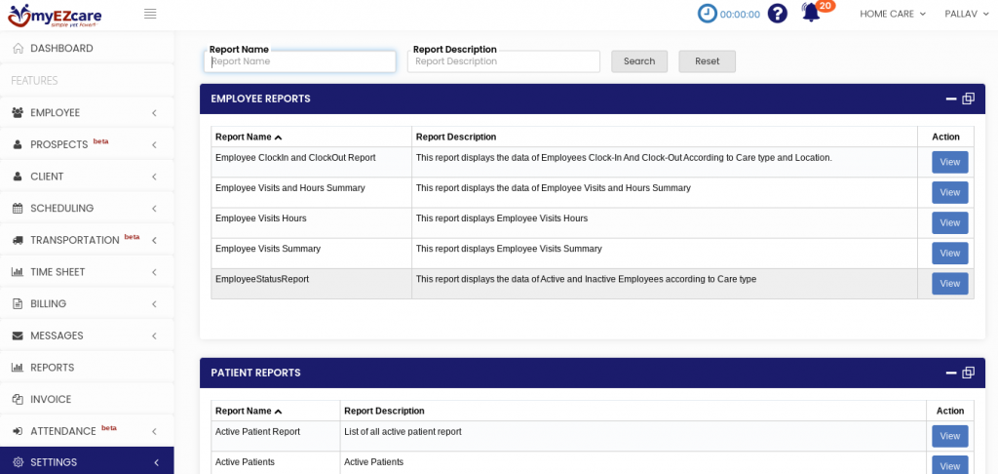Collapse the Patient Reports panel
998x474 pixels.
click(x=951, y=373)
